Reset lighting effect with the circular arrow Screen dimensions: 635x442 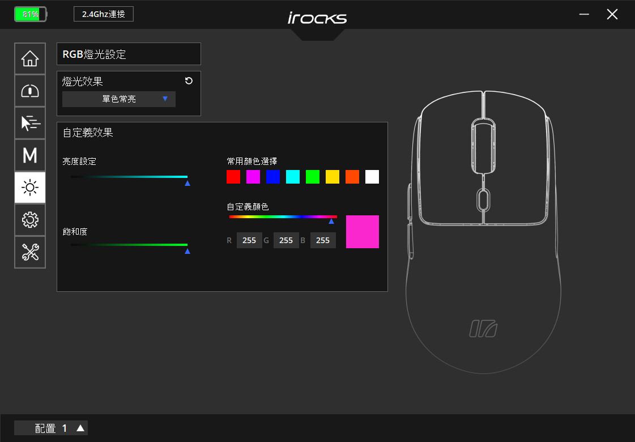pos(189,80)
